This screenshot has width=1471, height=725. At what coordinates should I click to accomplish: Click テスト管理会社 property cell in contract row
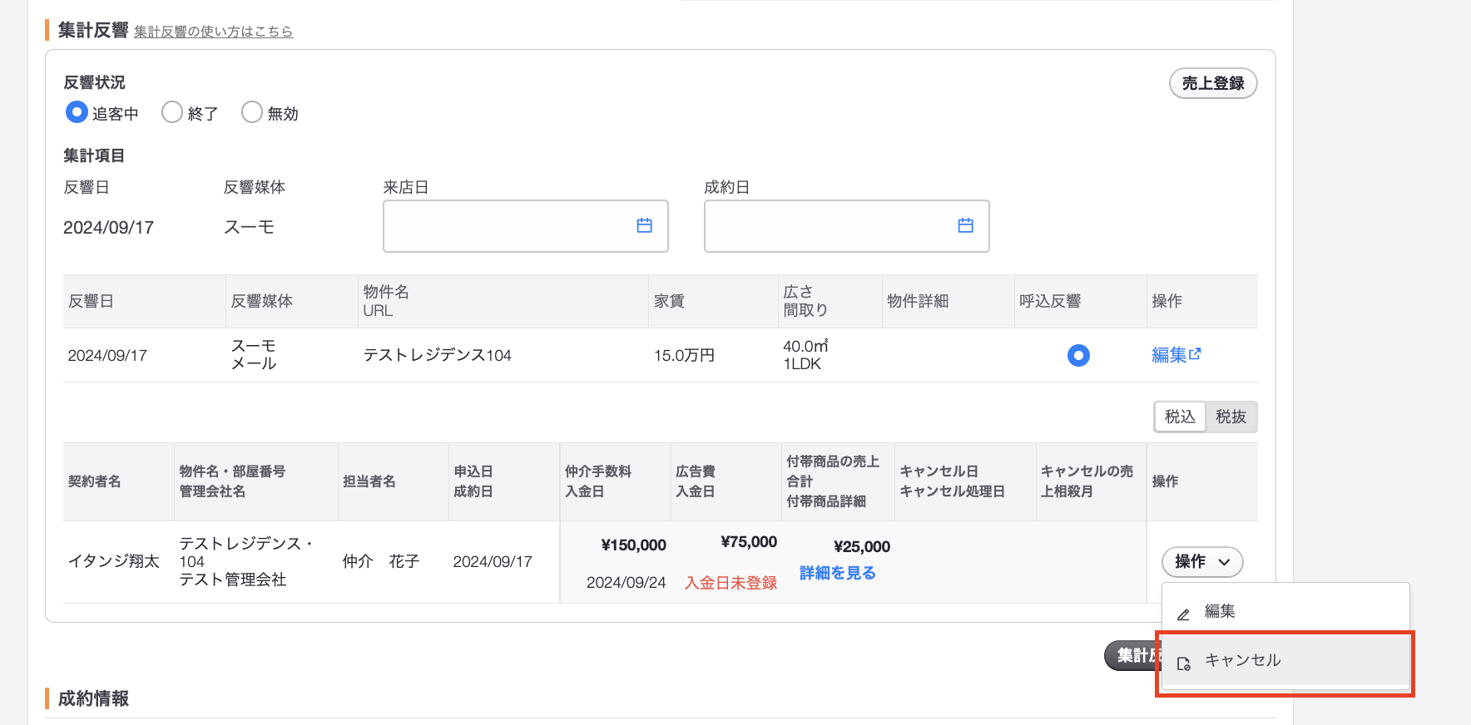[x=233, y=580]
